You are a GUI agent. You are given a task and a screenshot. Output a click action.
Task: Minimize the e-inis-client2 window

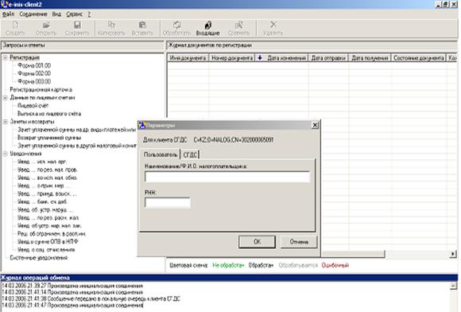438,4
